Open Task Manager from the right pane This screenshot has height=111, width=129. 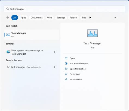coord(72,58)
